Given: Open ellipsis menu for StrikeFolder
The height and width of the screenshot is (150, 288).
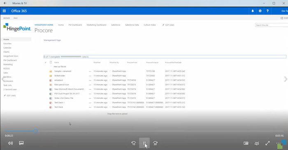Looking at the screenshot, I should 90,76.
